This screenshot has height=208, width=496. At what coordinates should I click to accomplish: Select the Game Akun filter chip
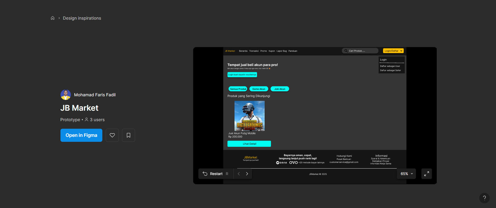[x=259, y=89]
